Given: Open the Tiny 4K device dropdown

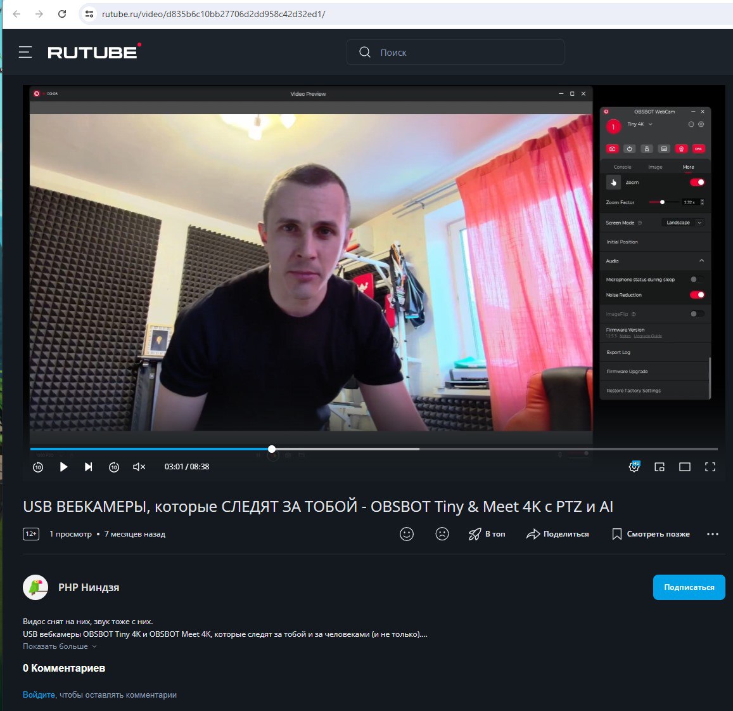Looking at the screenshot, I should (x=640, y=124).
